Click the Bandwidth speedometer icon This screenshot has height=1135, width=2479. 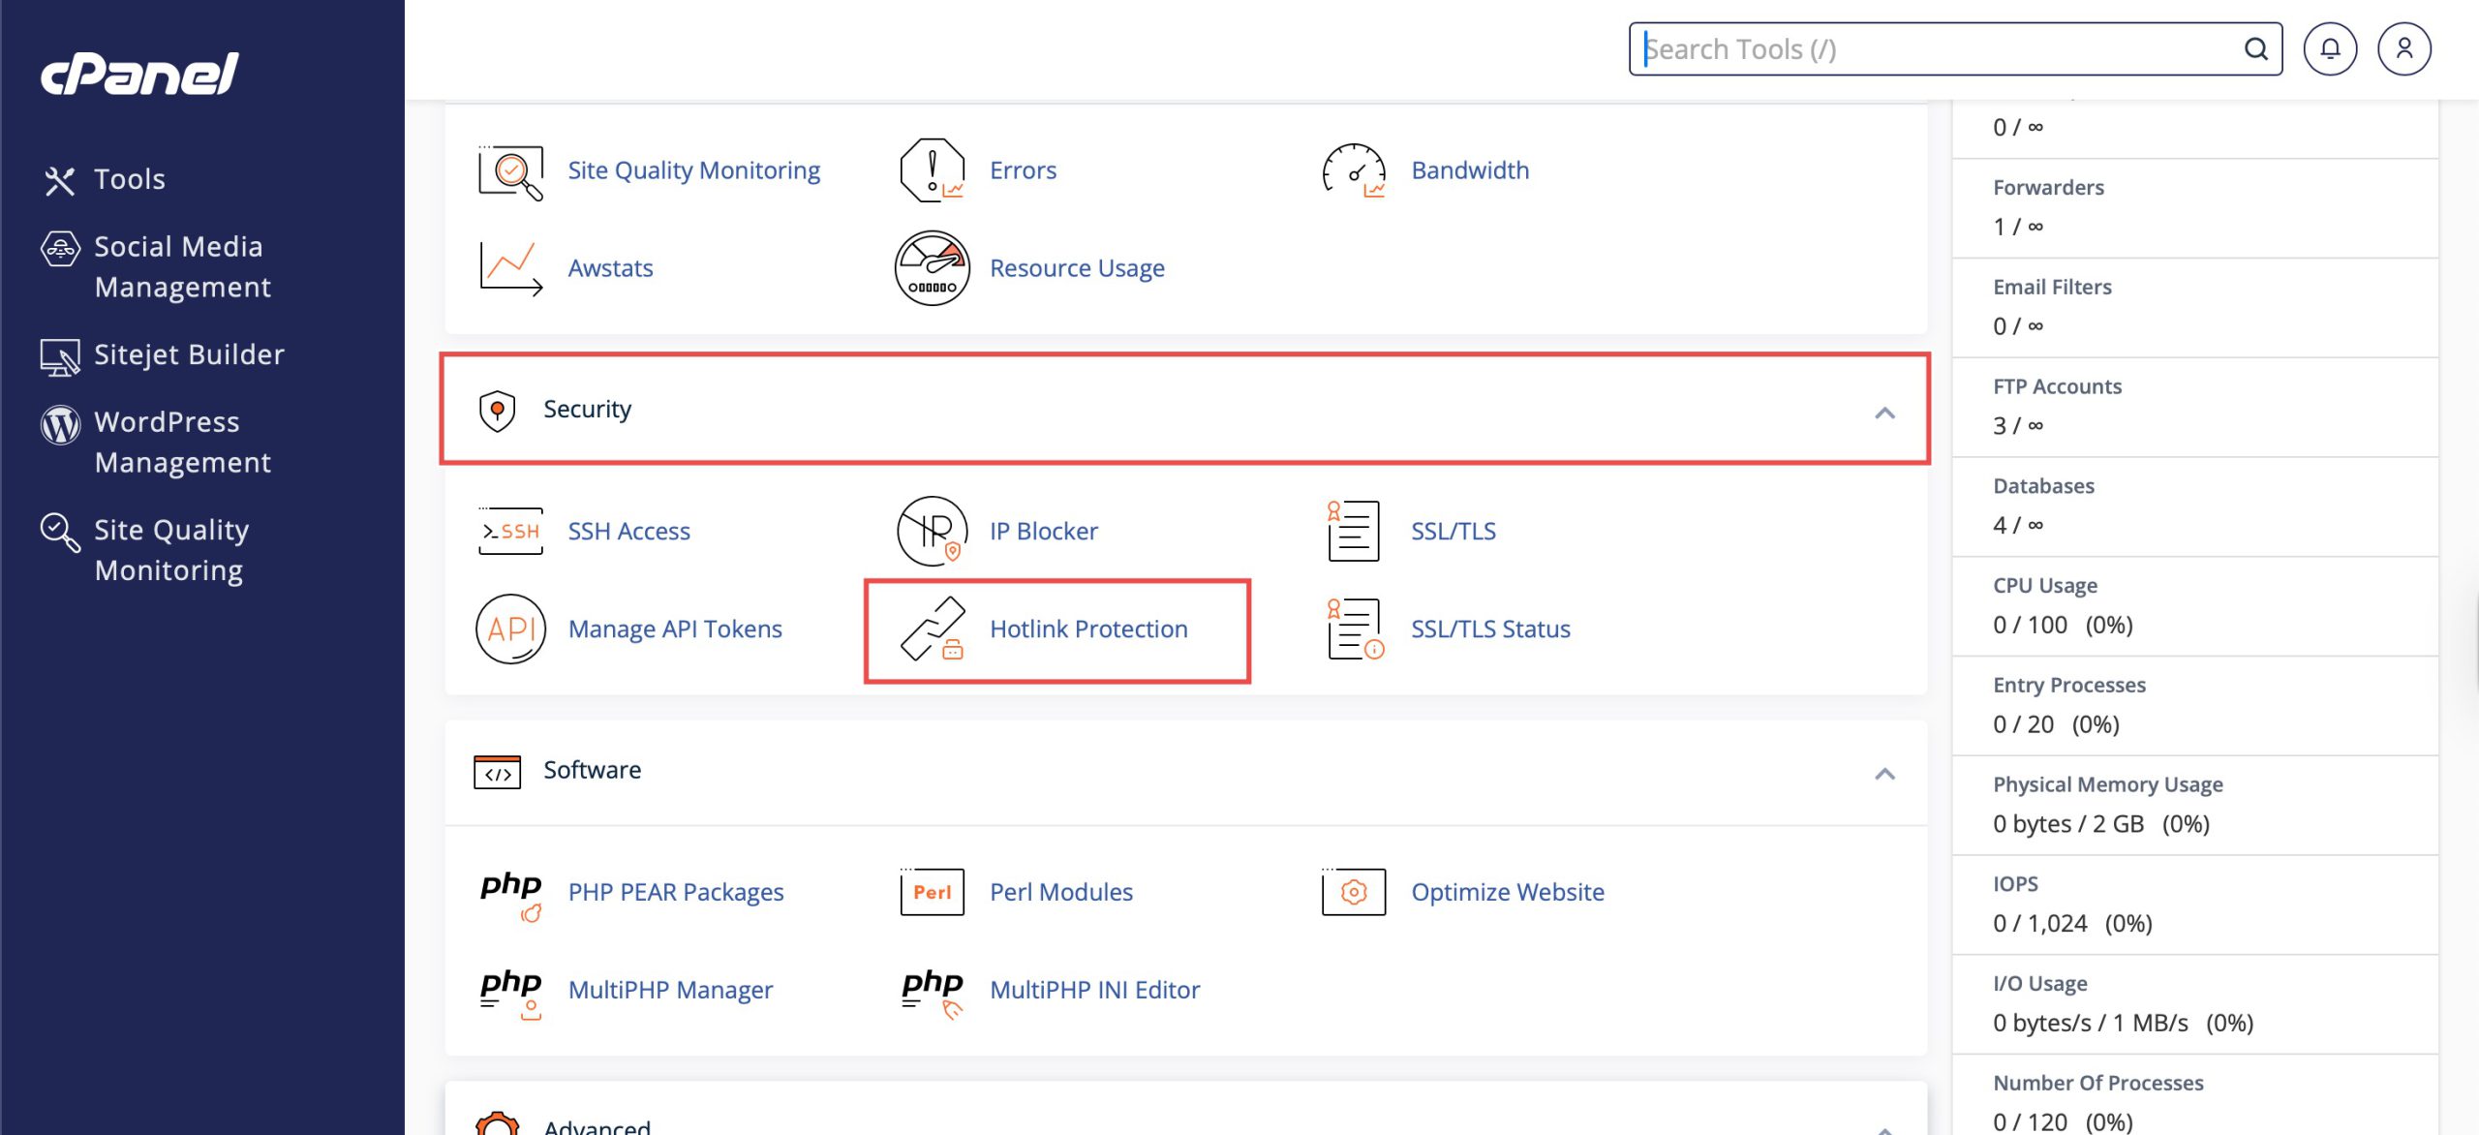click(1353, 170)
